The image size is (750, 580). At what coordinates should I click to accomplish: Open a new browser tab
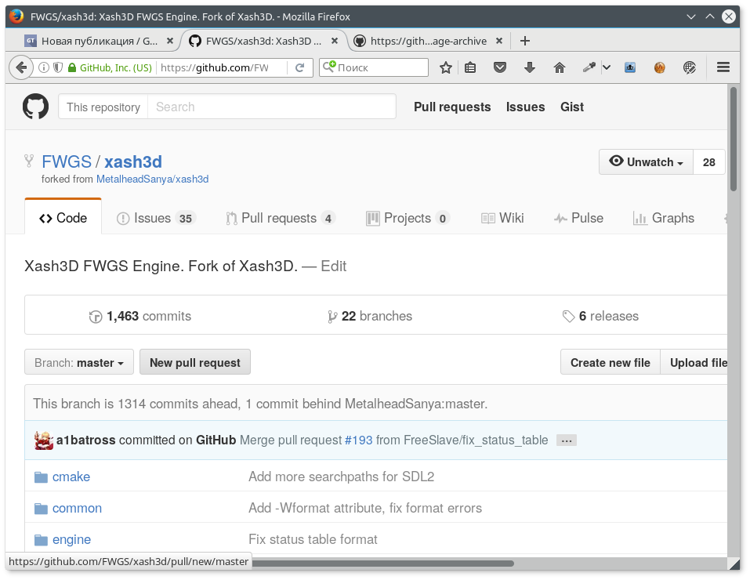coord(525,41)
